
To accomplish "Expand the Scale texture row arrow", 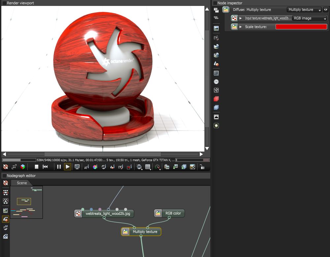I will 241,27.
